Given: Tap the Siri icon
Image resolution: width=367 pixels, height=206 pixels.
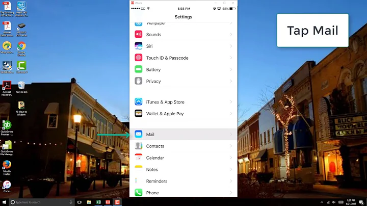Looking at the screenshot, I should click(x=138, y=46).
